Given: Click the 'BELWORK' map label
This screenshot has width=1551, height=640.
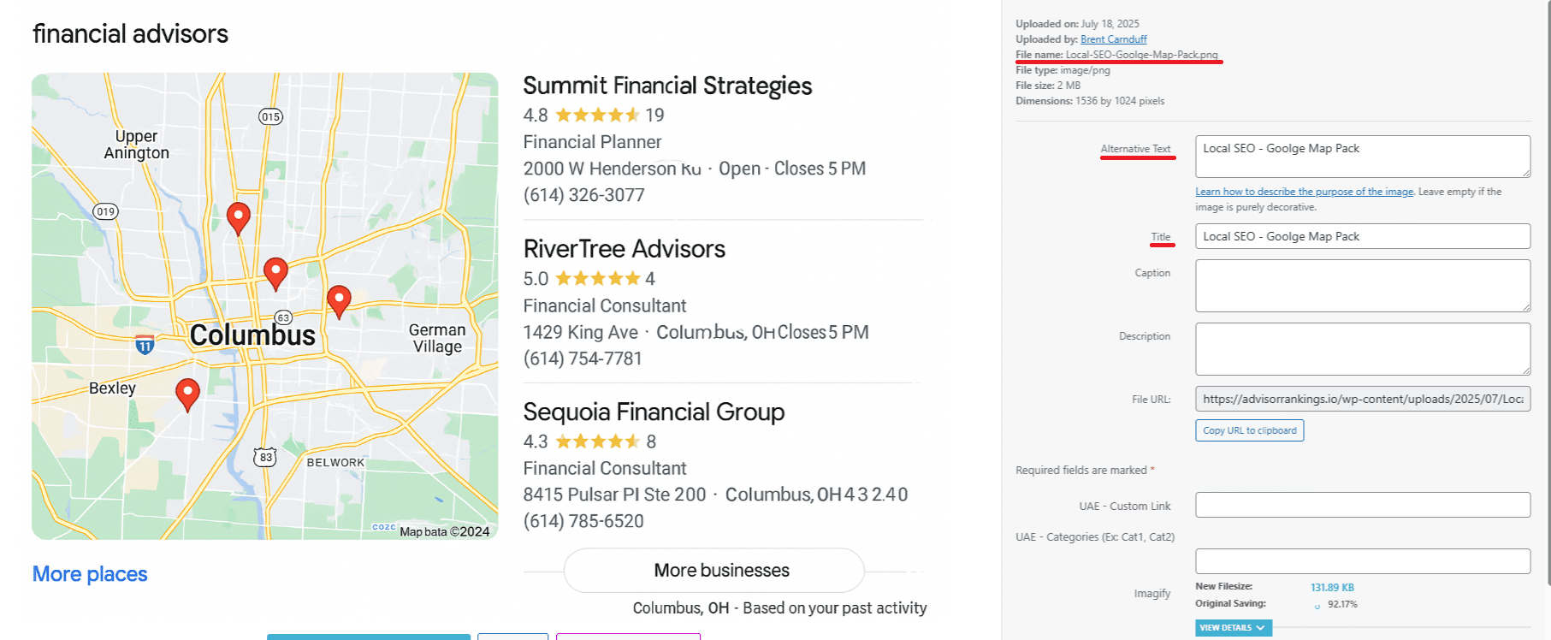Looking at the screenshot, I should tap(335, 463).
